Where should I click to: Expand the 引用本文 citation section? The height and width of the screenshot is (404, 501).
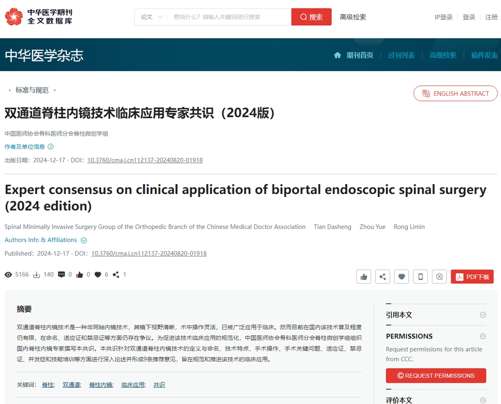[435, 315]
